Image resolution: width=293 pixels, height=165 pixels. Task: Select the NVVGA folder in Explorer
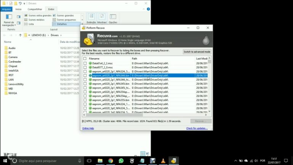point(13,93)
